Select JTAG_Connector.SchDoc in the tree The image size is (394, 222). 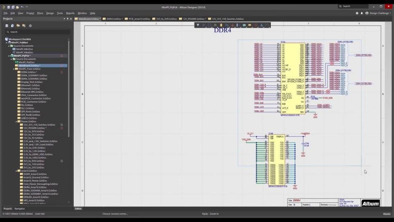(x=34, y=95)
